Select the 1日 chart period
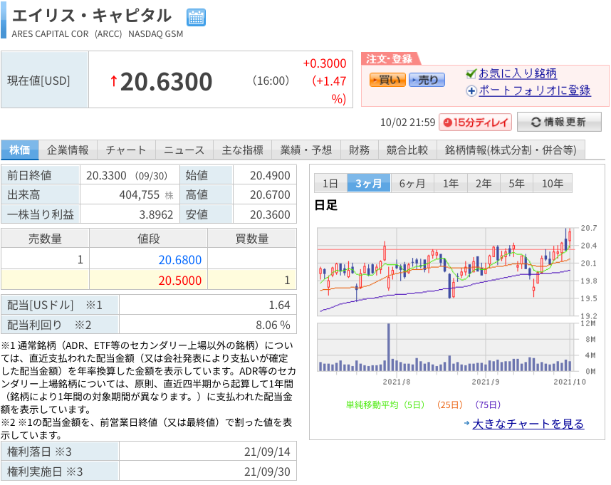The height and width of the screenshot is (485, 611). (x=330, y=183)
